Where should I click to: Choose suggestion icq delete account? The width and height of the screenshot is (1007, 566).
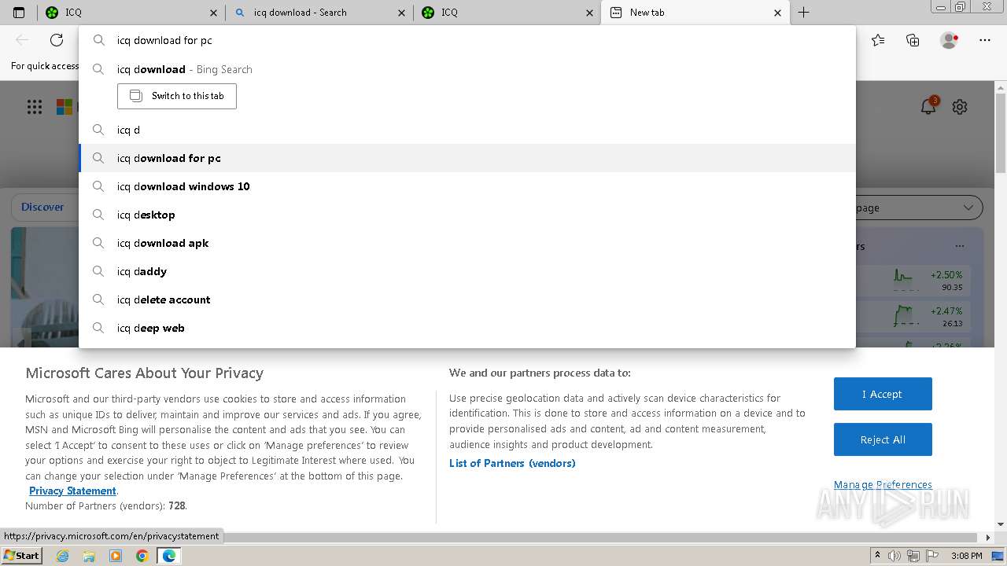467,300
